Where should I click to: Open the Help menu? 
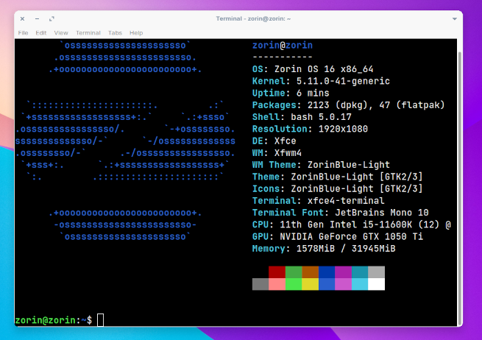pos(136,32)
